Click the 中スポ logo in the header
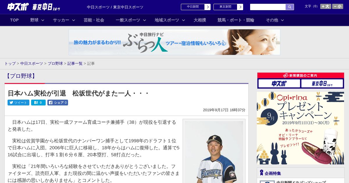 click(18, 7)
